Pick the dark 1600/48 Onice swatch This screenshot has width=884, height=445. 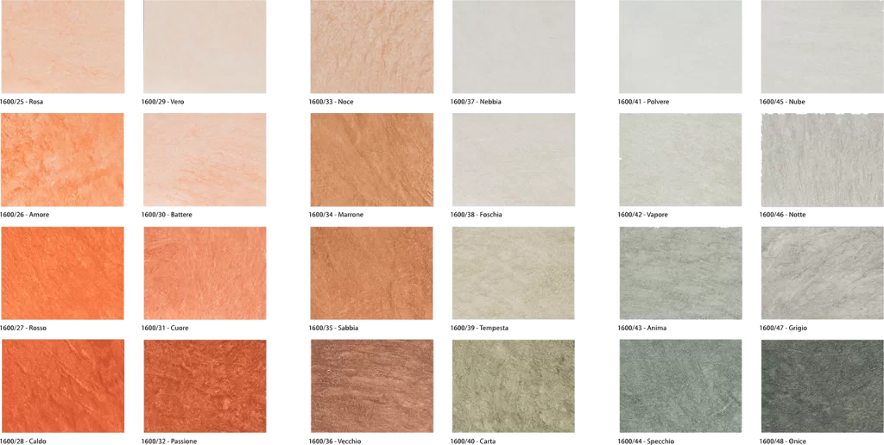(x=823, y=385)
